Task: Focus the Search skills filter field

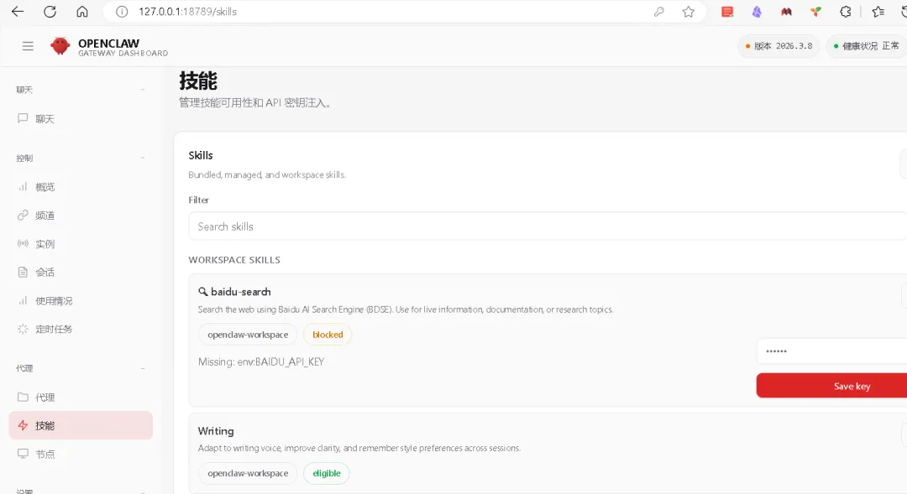Action: click(546, 226)
